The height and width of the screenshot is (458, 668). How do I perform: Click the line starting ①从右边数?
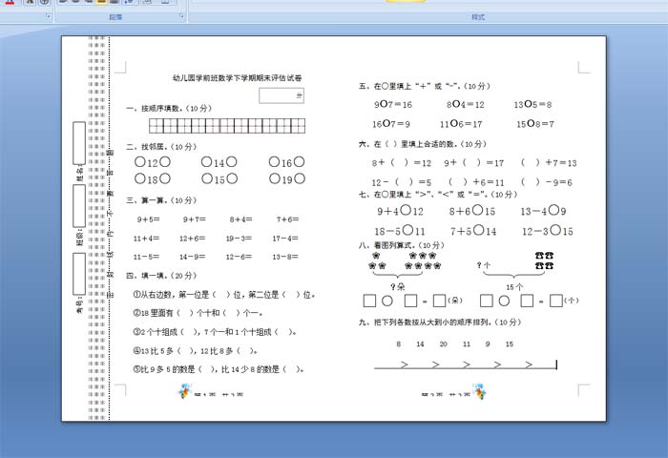223,295
